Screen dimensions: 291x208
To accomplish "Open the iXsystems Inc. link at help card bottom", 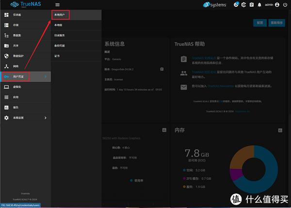I will [x=242, y=111].
